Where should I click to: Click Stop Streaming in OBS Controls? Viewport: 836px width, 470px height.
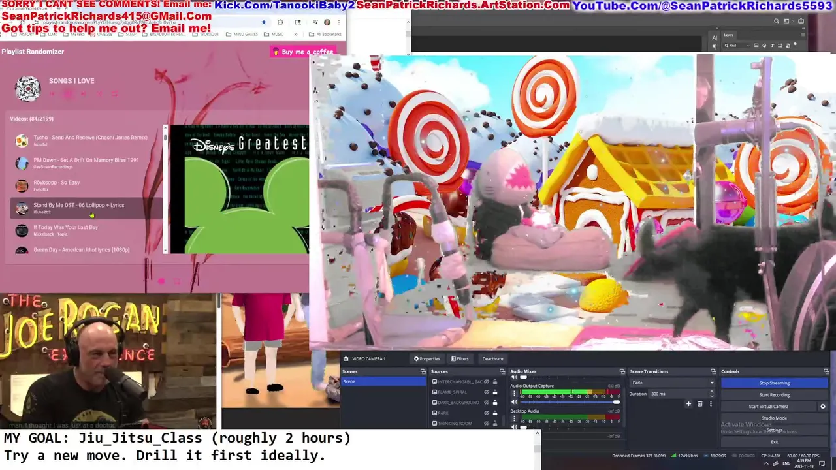(775, 383)
